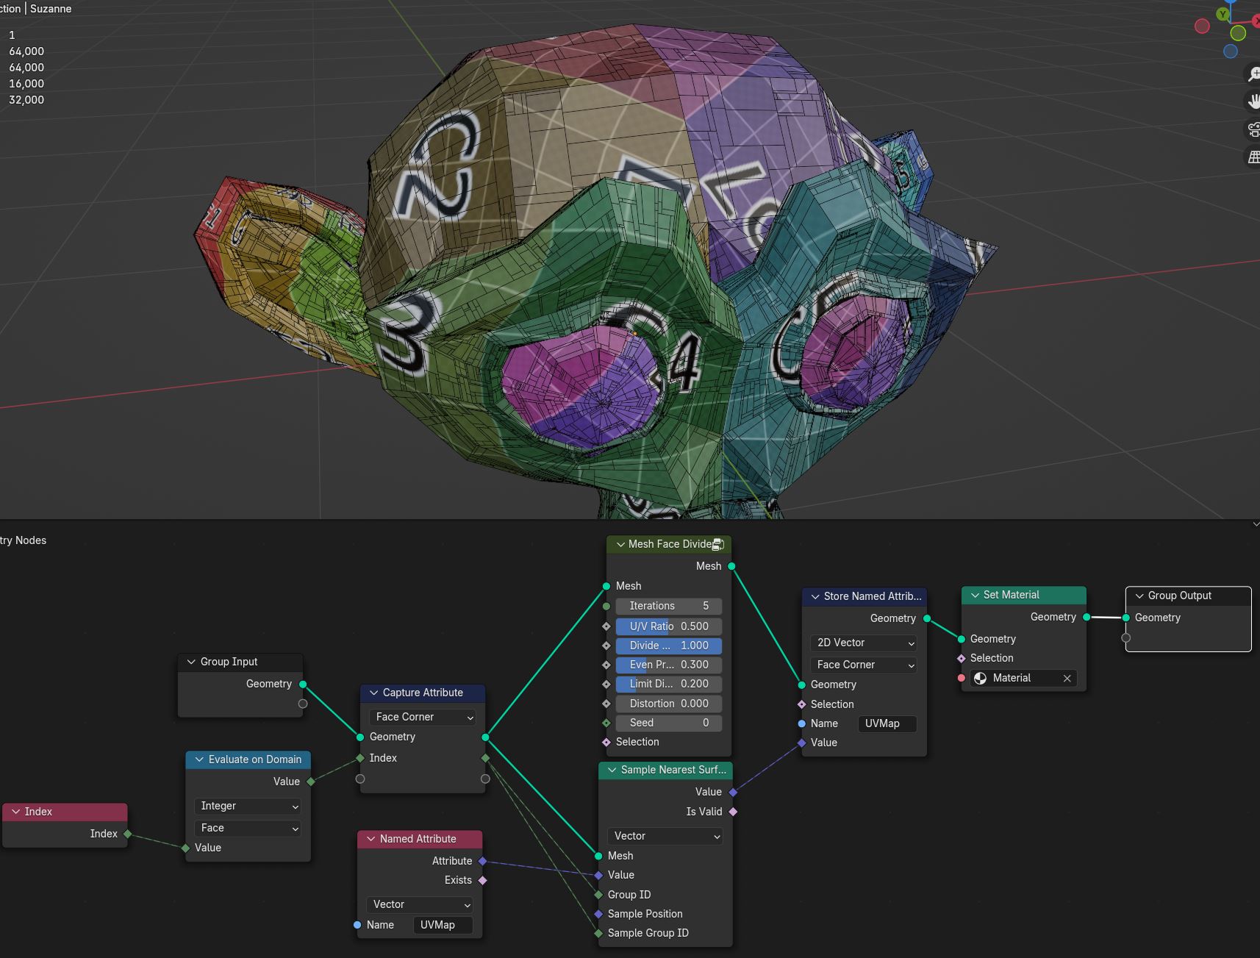Open the Integer dropdown in Evaluate on Domain

tap(247, 806)
